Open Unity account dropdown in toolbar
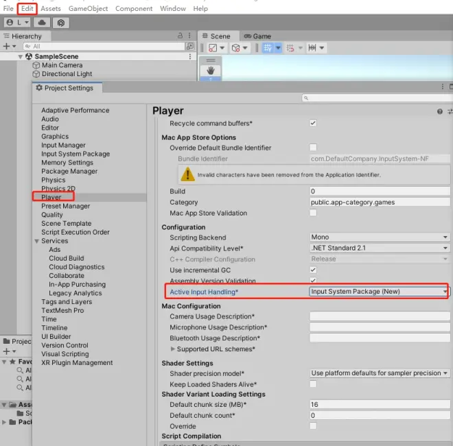This screenshot has height=446, width=453. (x=16, y=23)
